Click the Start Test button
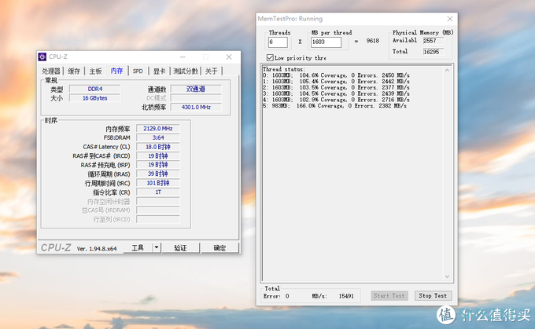 (x=389, y=295)
